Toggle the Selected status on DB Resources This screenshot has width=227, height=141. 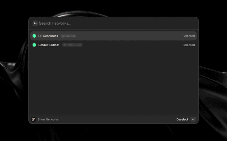(x=188, y=36)
